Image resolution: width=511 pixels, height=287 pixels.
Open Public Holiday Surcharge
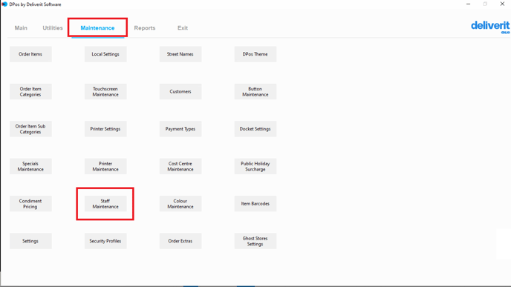255,166
